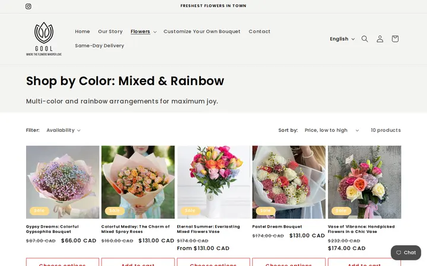Open the search icon
This screenshot has height=266, width=427.
point(365,39)
